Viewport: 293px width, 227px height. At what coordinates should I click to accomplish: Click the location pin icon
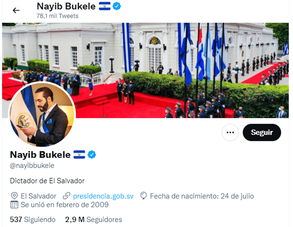coord(14,196)
